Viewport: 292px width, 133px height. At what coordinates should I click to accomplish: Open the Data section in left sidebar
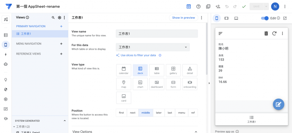[6, 35]
